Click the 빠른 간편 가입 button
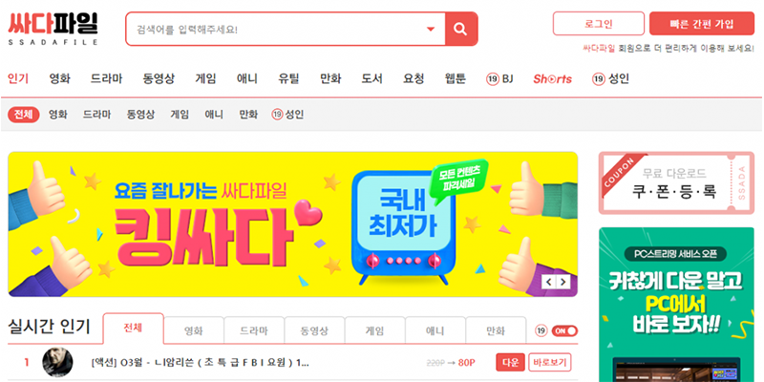Image resolution: width=764 pixels, height=382 pixels. pyautogui.click(x=702, y=23)
